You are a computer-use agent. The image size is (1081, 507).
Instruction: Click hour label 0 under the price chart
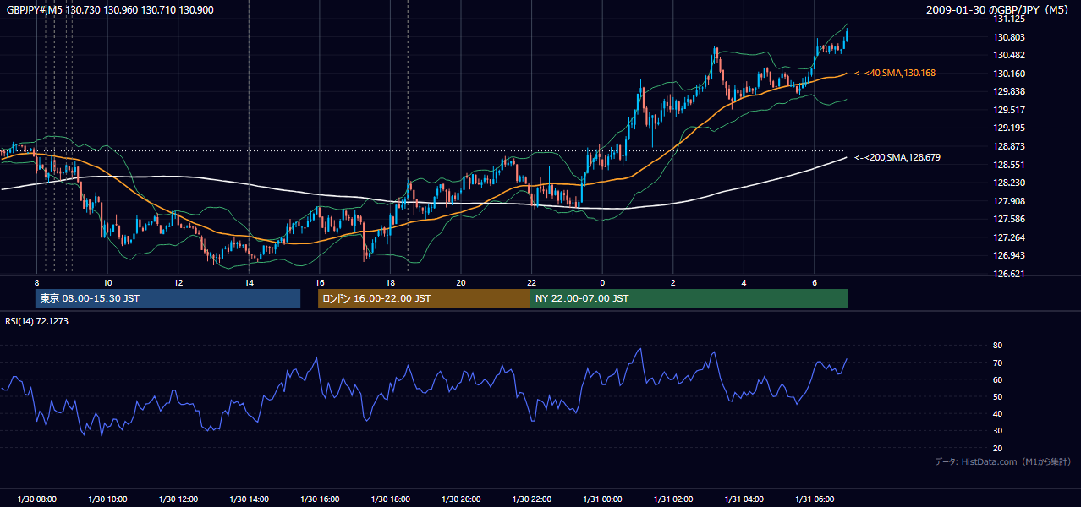602,282
